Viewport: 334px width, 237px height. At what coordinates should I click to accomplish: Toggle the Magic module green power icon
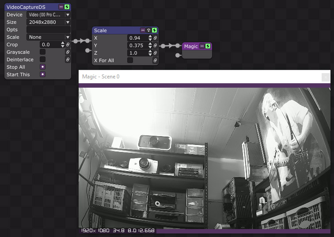tap(208, 46)
